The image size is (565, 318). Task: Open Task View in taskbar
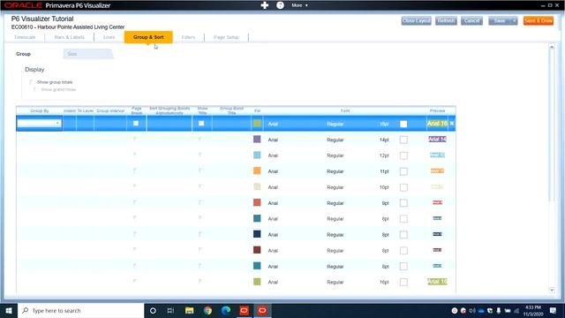(170, 310)
